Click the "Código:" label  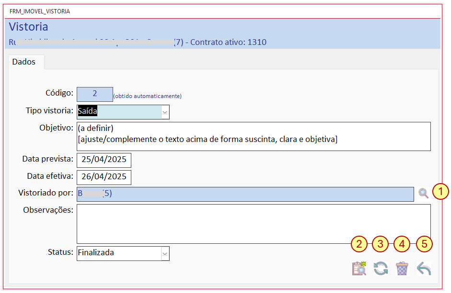click(x=59, y=93)
